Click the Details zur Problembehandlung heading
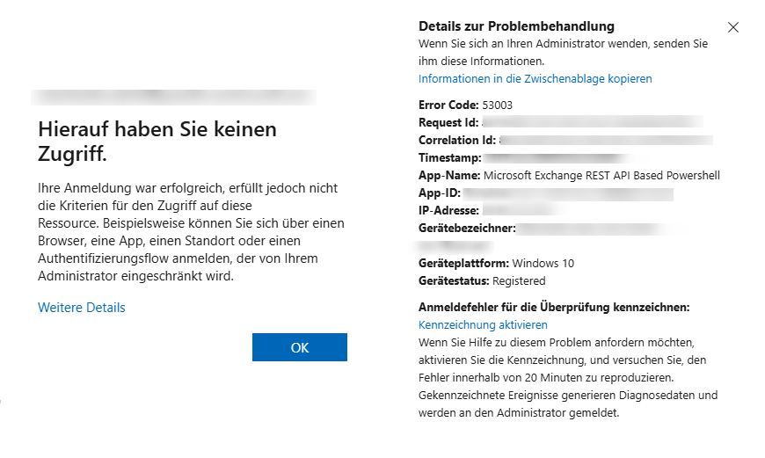Image resolution: width=765 pixels, height=458 pixels. (x=516, y=26)
